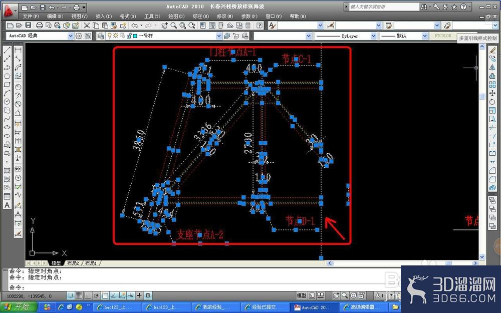
Task: Click the 模型 button in status bar
Action: pyautogui.click(x=301, y=295)
